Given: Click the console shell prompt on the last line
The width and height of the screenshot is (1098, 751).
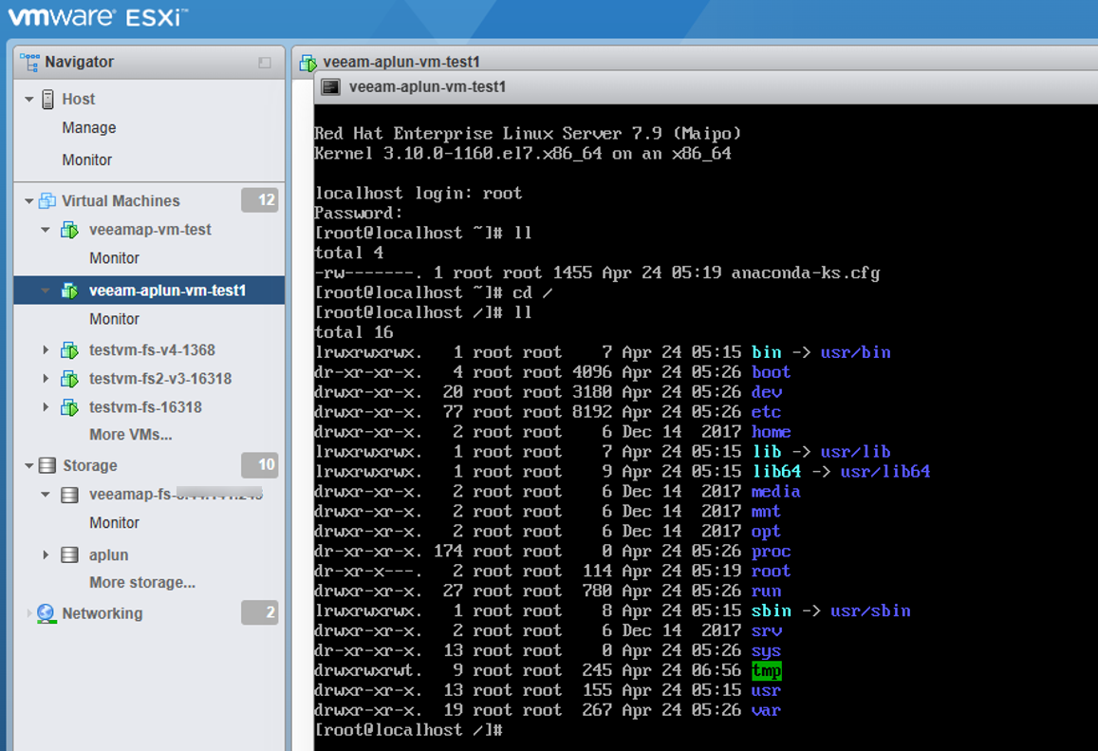Looking at the screenshot, I should click(409, 730).
